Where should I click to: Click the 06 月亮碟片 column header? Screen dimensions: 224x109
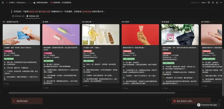pyautogui.click(x=206, y=22)
